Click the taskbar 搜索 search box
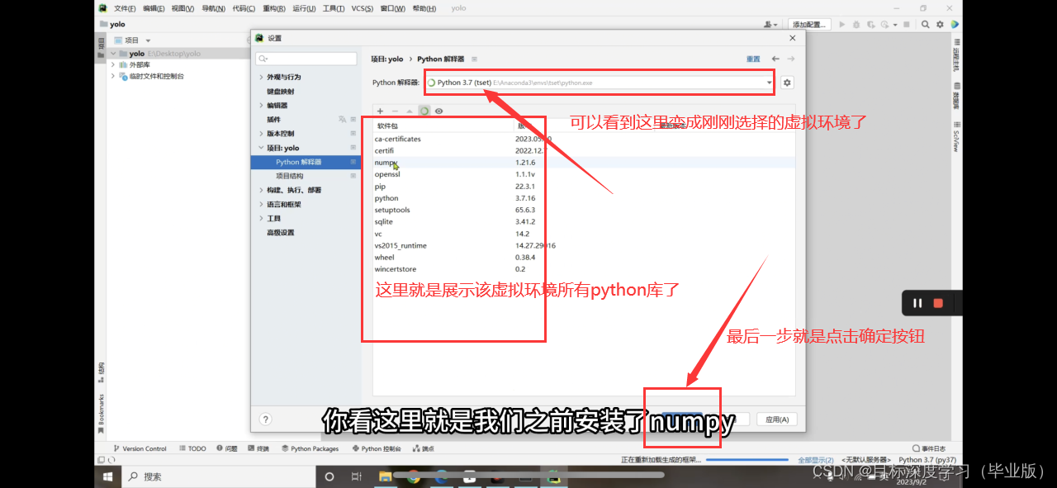This screenshot has width=1057, height=488. [x=218, y=476]
